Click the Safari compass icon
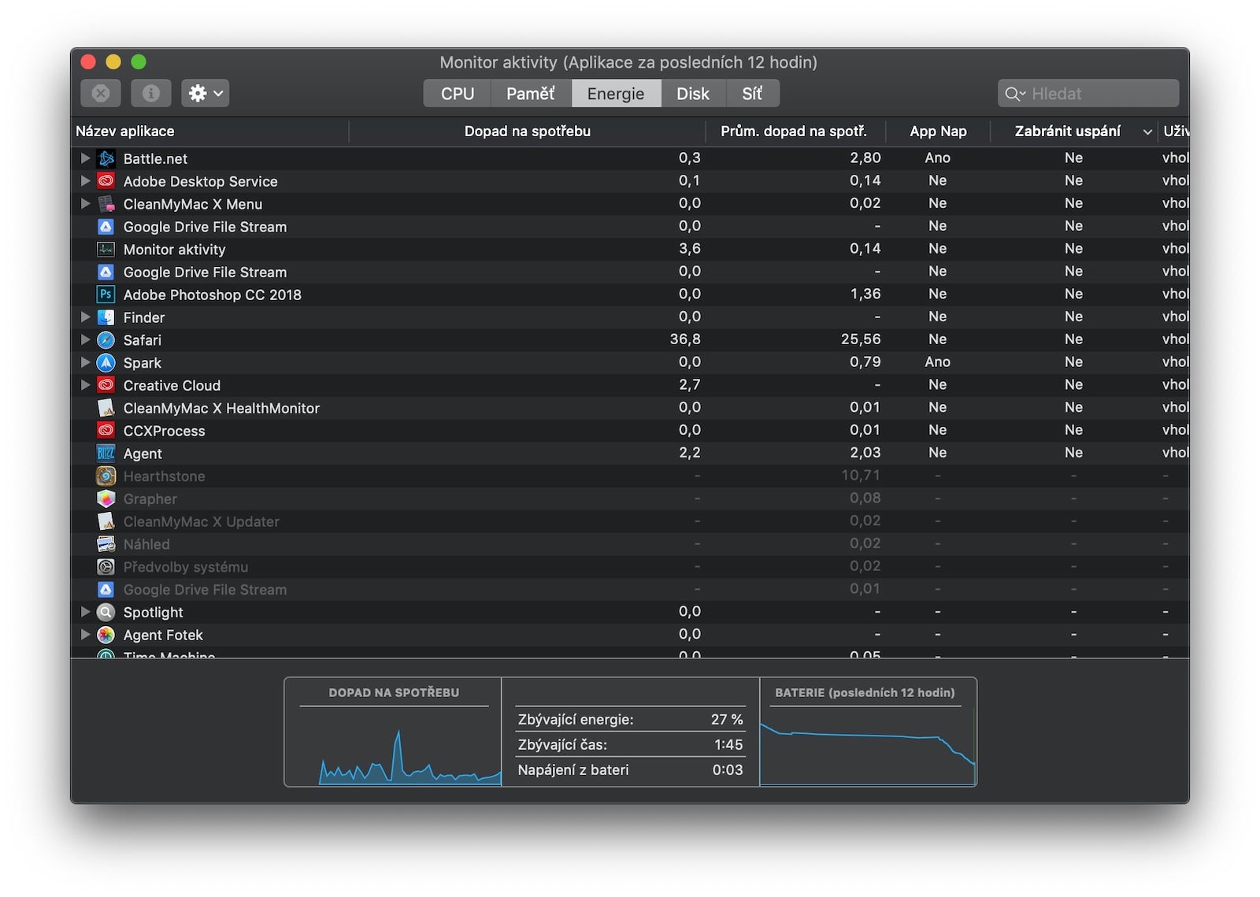The width and height of the screenshot is (1260, 897). (x=106, y=340)
